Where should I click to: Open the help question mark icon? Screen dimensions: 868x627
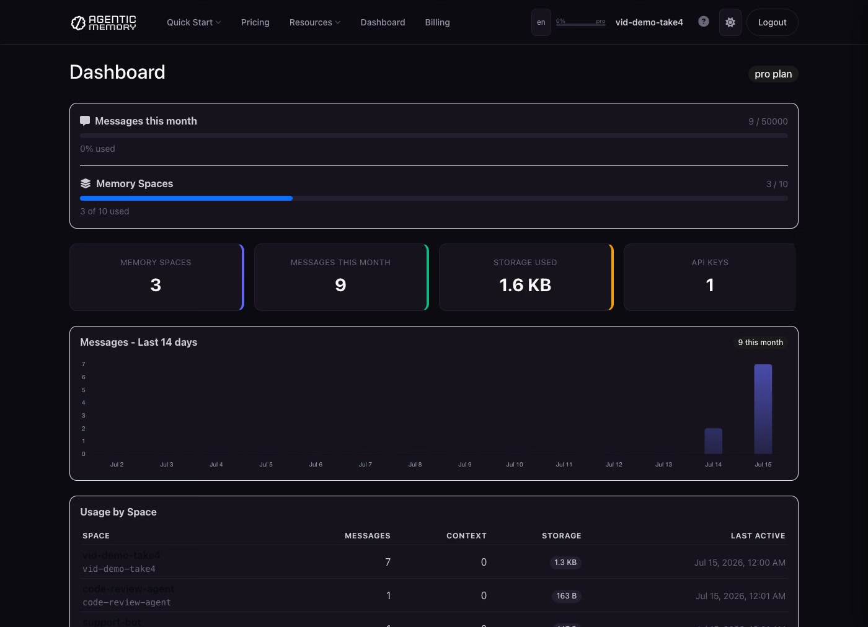click(703, 22)
